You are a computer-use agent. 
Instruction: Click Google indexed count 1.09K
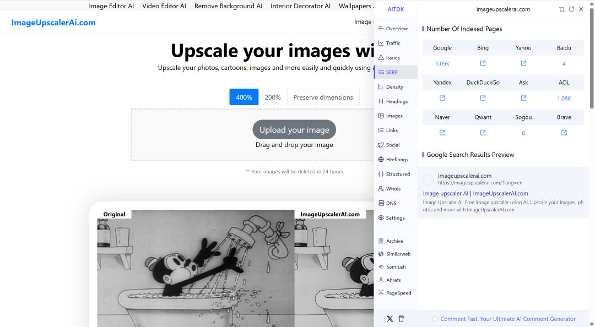coord(442,64)
